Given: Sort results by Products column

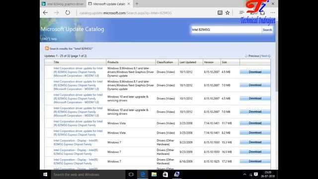Looking at the screenshot, I should click(113, 62).
